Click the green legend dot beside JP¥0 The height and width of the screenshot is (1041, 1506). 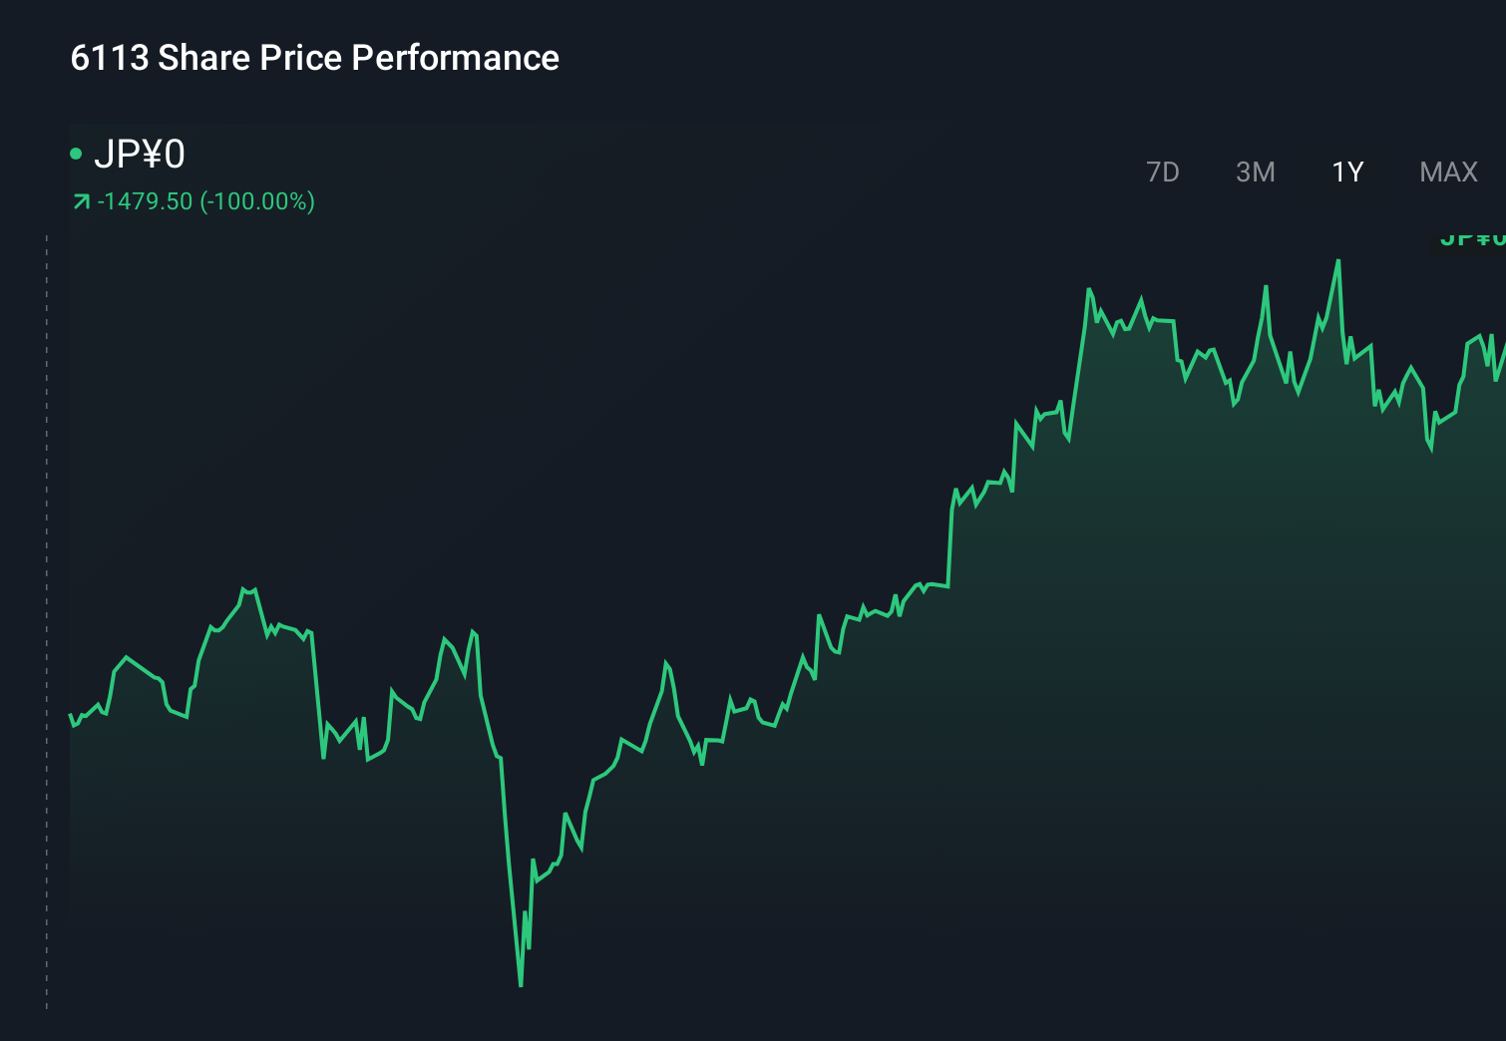(x=76, y=154)
